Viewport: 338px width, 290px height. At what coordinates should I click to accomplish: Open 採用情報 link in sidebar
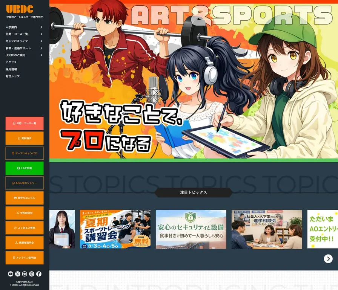[x=11, y=69]
